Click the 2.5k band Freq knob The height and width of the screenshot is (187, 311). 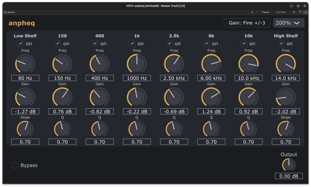(174, 64)
